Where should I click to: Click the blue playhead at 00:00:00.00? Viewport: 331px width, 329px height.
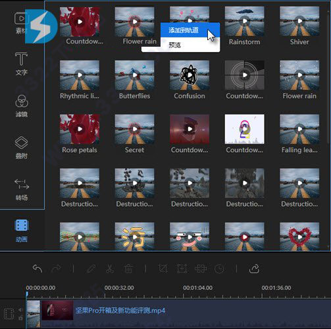[x=27, y=294]
